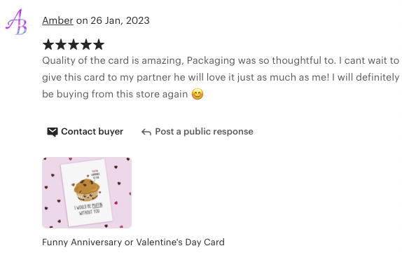Click the envelope icon beside Contact buyer
Viewport: 402px width, 253px height.
(53, 132)
